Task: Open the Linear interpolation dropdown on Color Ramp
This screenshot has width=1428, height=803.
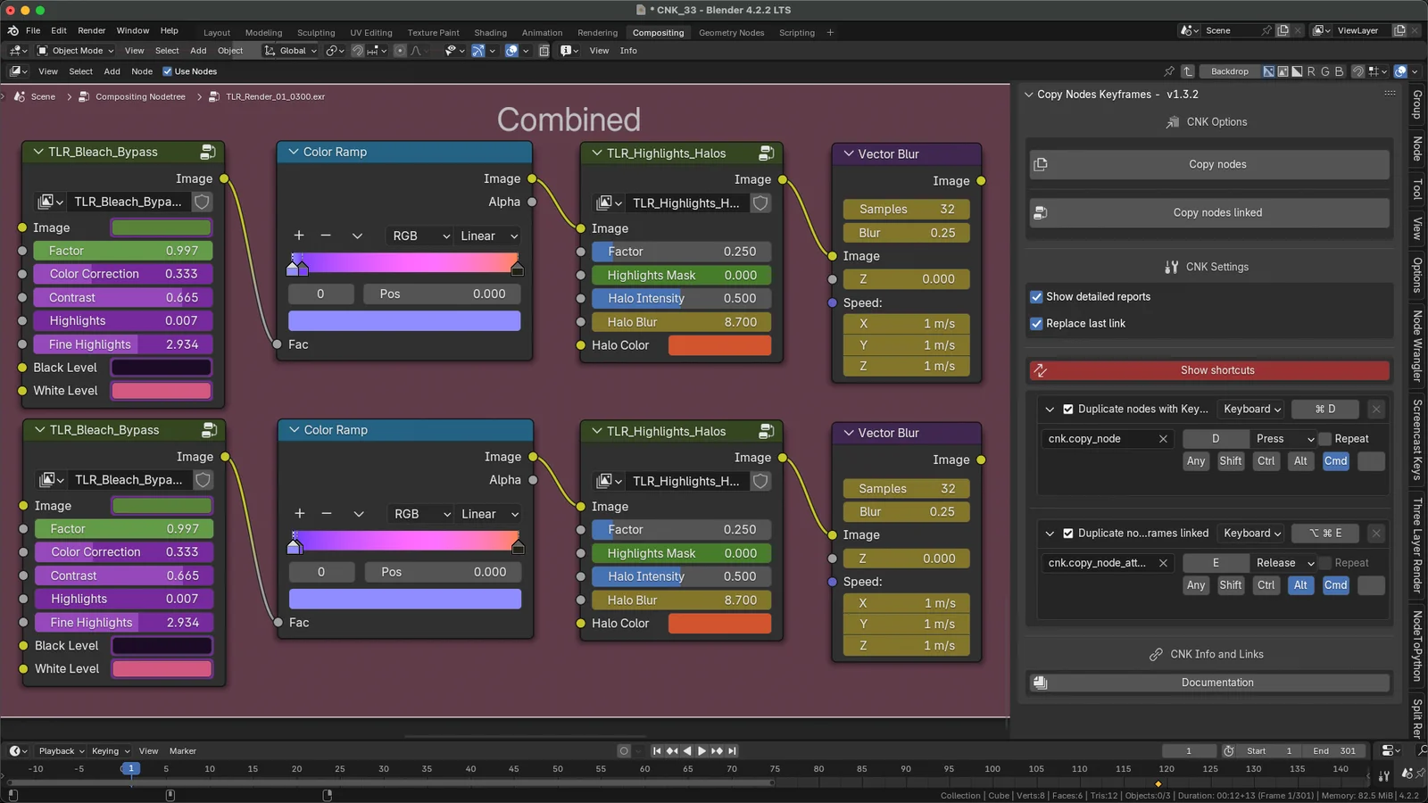Action: pyautogui.click(x=486, y=236)
